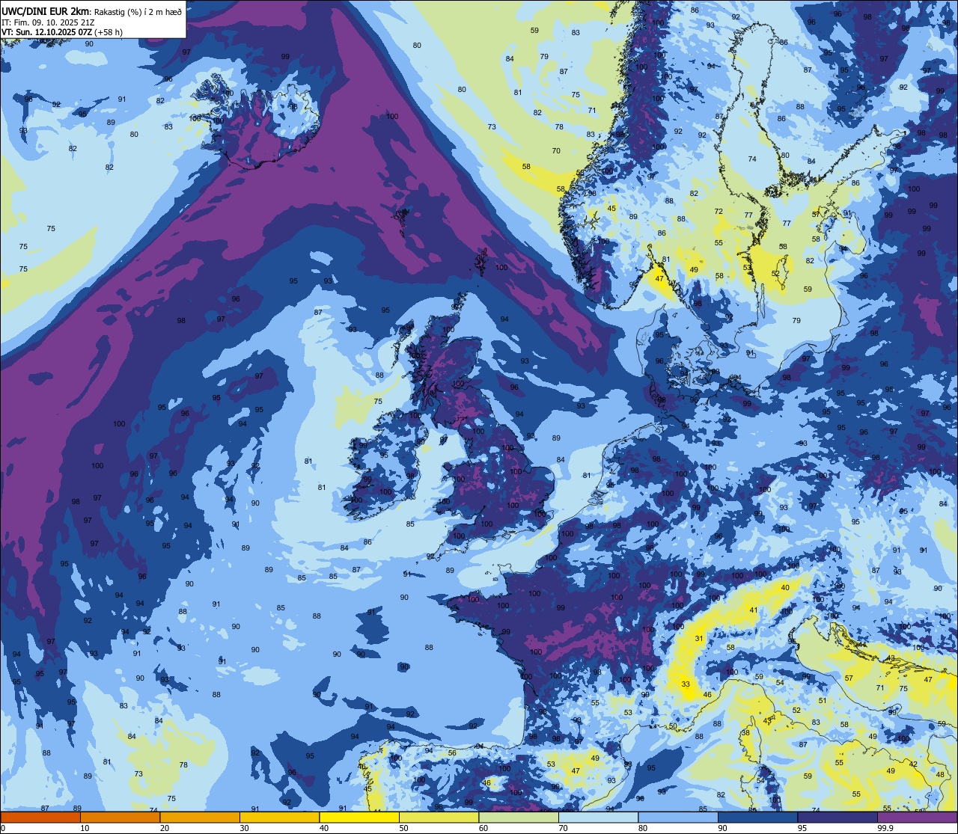Image resolution: width=958 pixels, height=834 pixels.
Task: Click the "33" humidity value near the French Riviera
Action: click(x=686, y=684)
